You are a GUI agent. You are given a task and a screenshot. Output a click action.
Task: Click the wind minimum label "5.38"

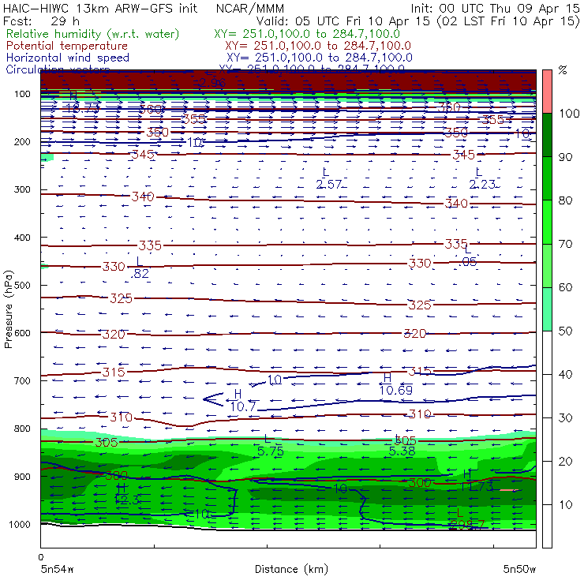pos(402,451)
